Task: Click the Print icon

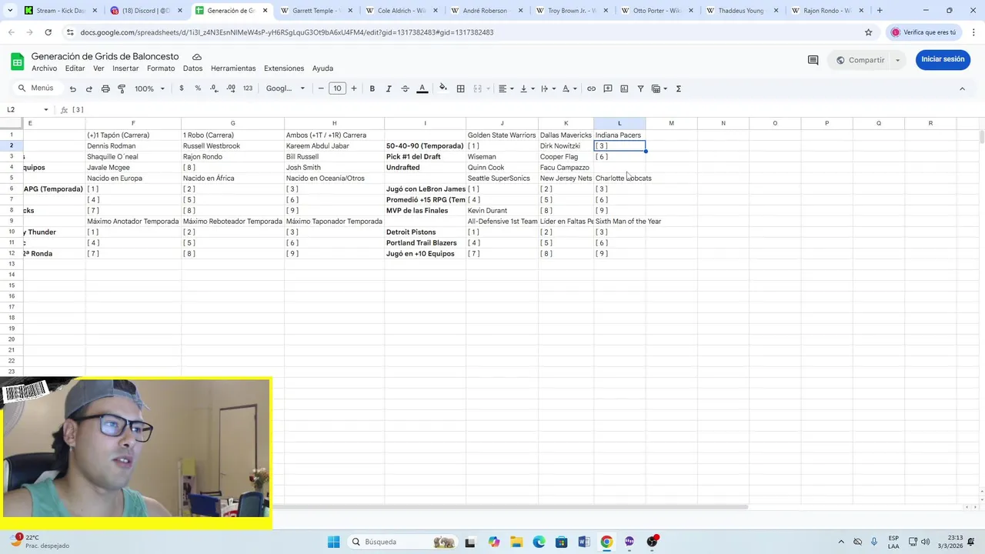Action: (105, 88)
